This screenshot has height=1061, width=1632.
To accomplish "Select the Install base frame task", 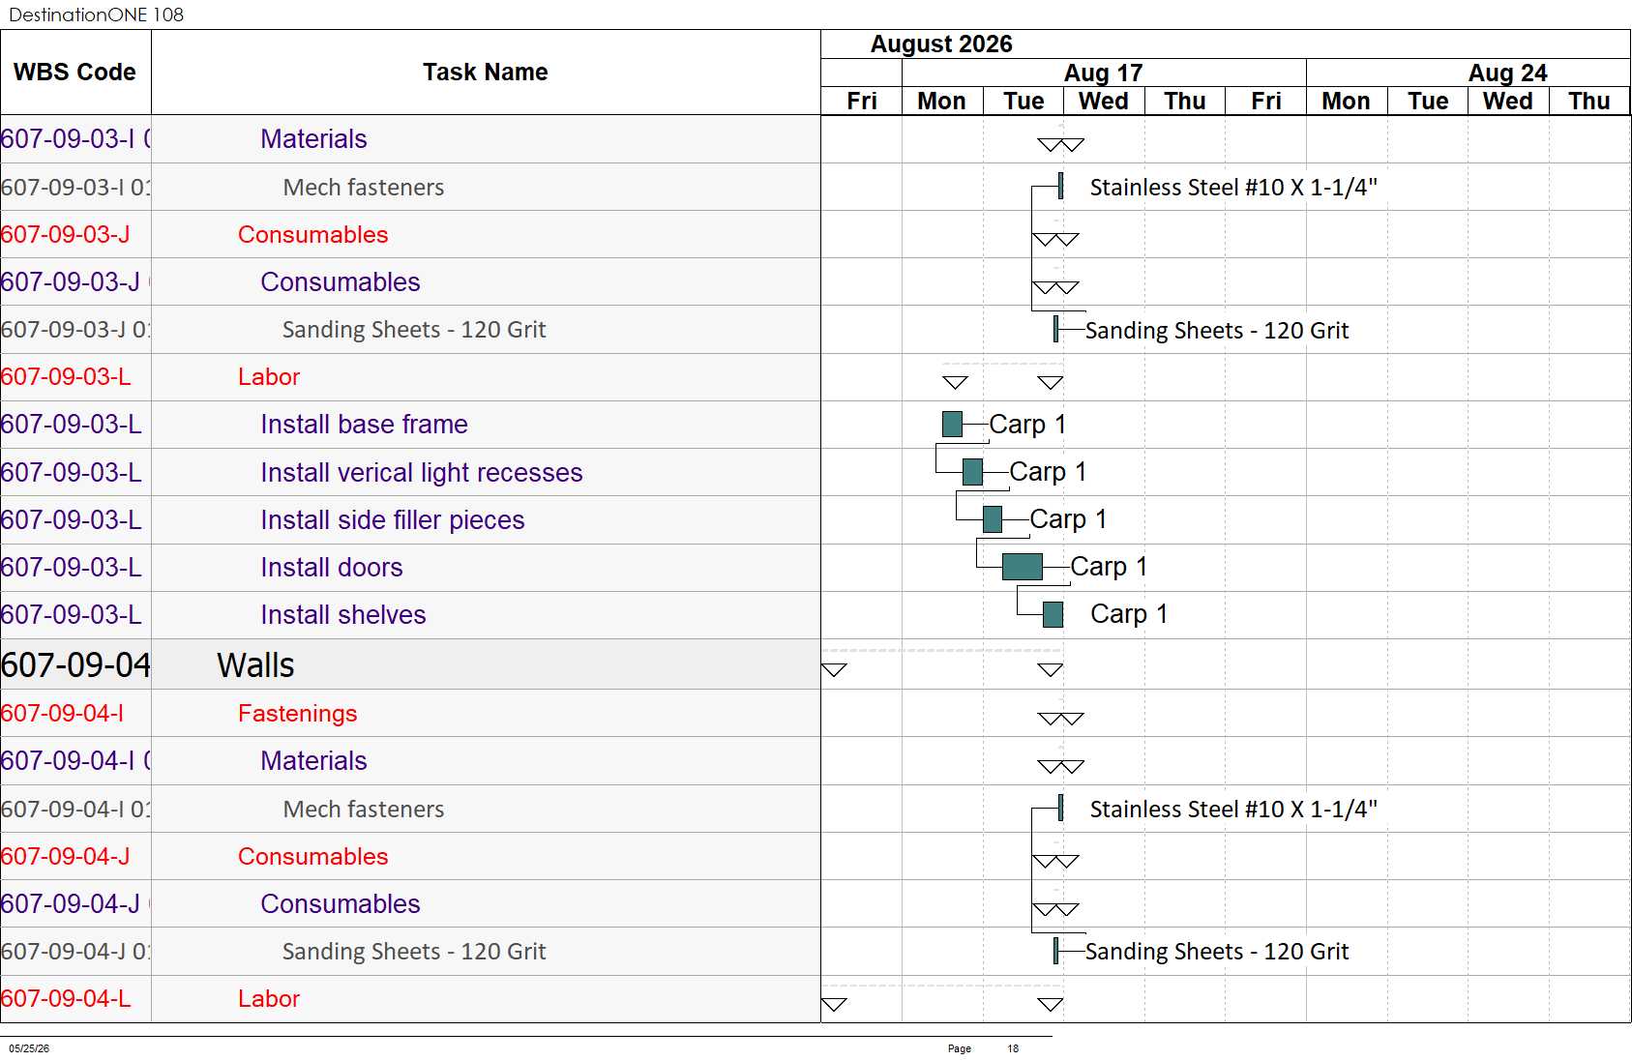I will click(364, 425).
